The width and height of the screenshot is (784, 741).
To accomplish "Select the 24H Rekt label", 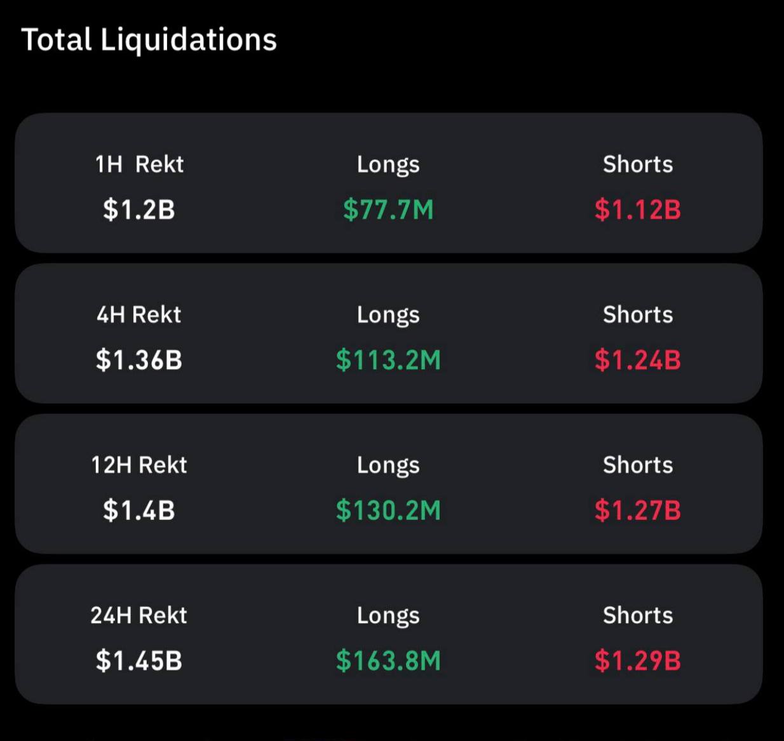I will tap(139, 616).
